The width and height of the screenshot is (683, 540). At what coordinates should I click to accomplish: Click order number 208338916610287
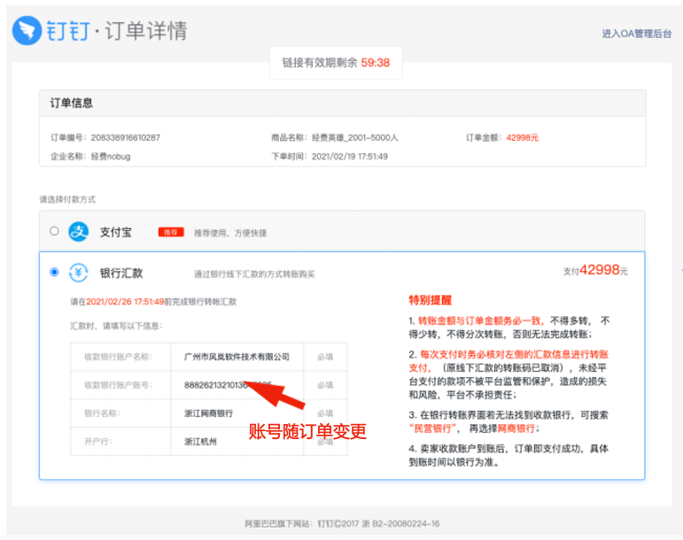point(126,137)
